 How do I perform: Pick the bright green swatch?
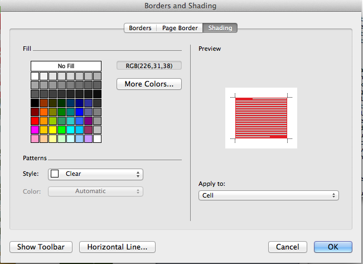(x=61, y=129)
